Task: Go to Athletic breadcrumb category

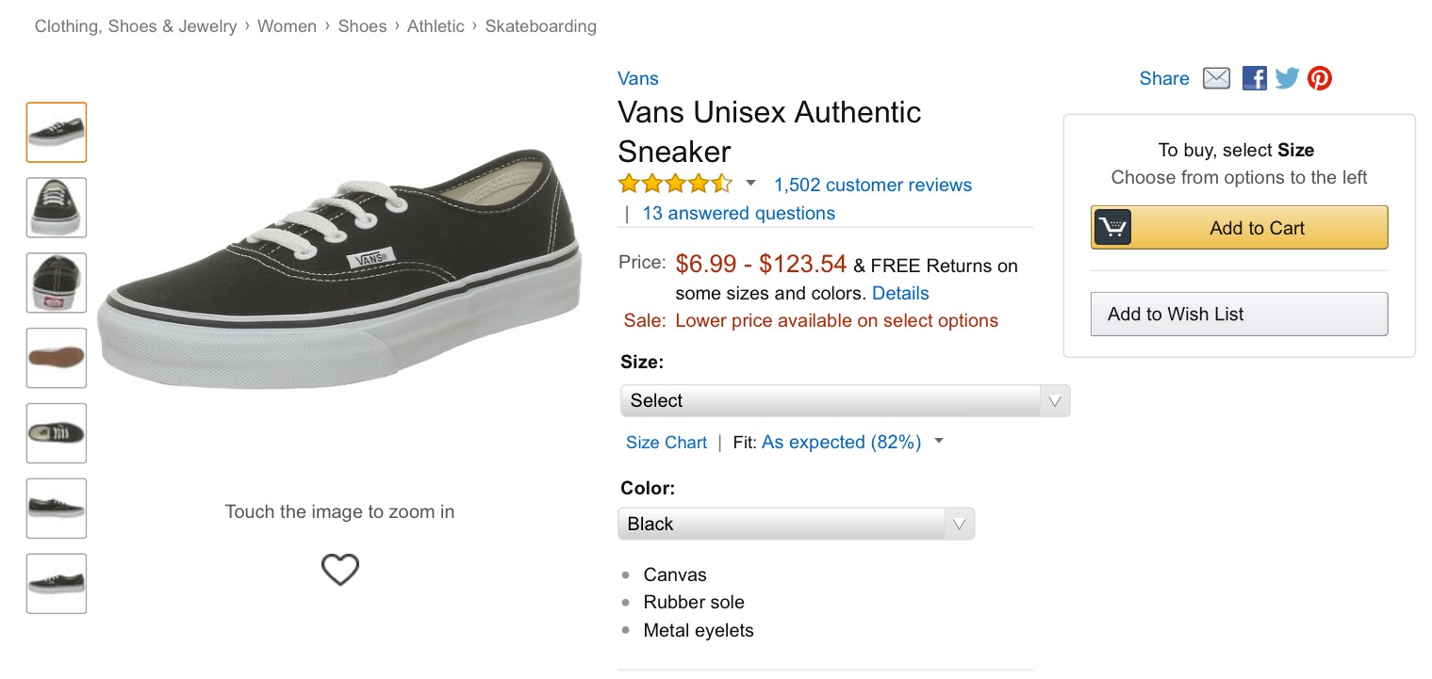Action: (436, 26)
